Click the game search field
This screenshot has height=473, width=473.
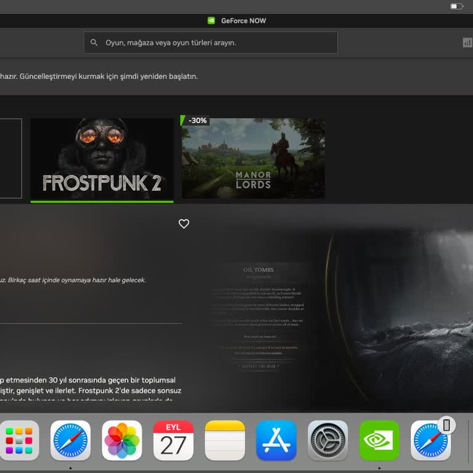tap(211, 42)
